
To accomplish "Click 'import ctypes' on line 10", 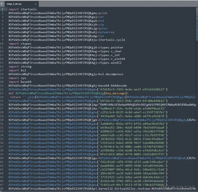I will coord(20,44).
